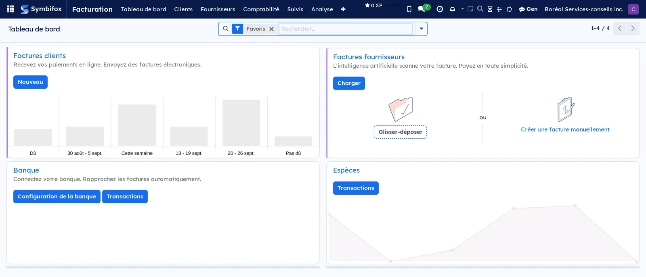Switch company Boréal Services-conseils inc.
This screenshot has width=646, height=277.
click(x=584, y=9)
